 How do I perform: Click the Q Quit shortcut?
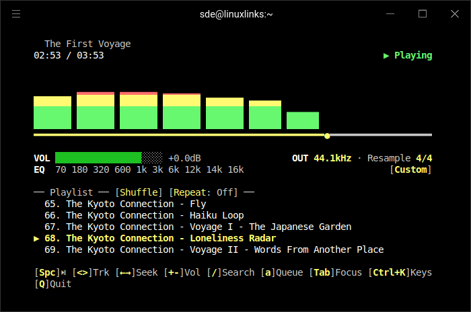click(52, 284)
